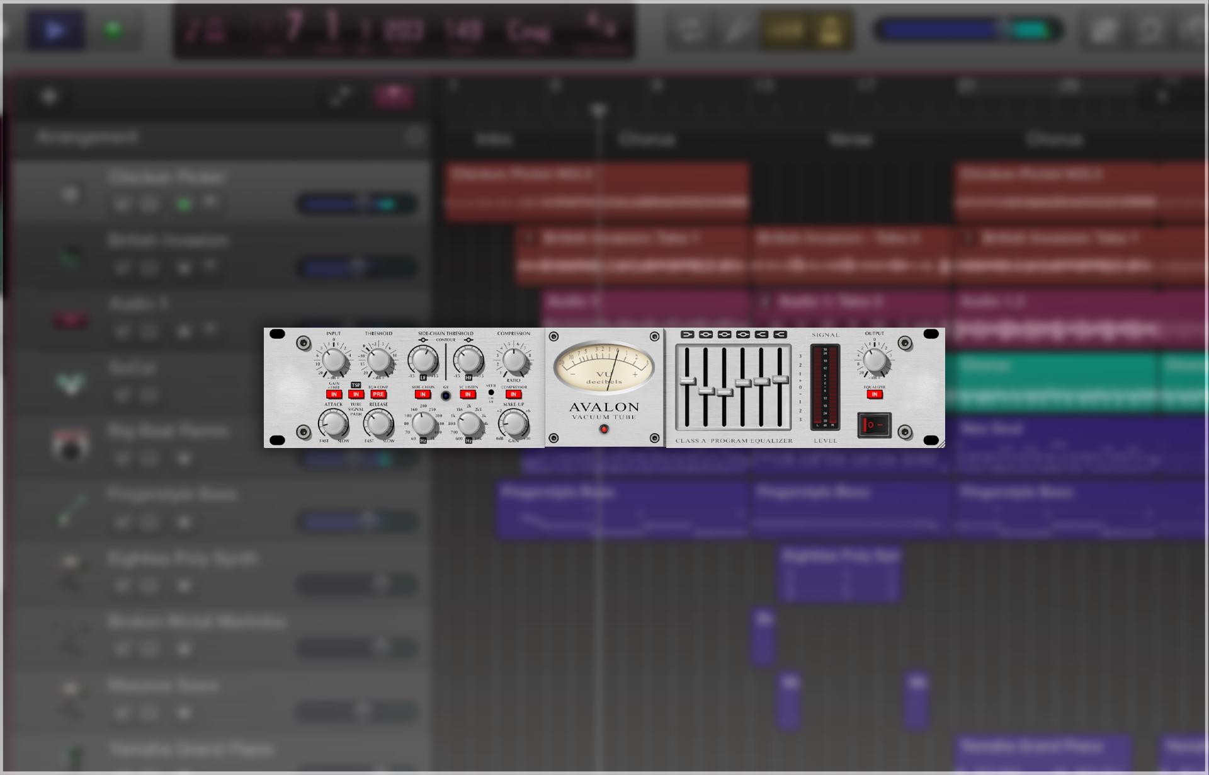Click the fifth equalizer fader handle

(761, 381)
